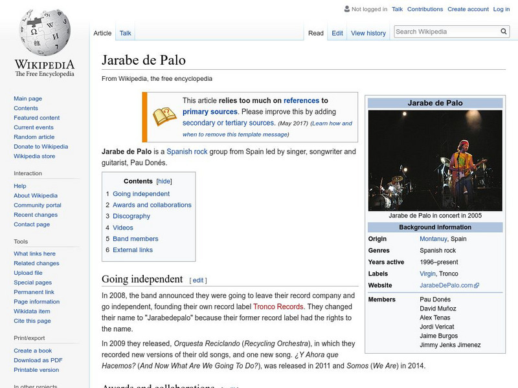Click into the Search Wikipedia field
The height and width of the screenshot is (388, 518).
(x=445, y=32)
